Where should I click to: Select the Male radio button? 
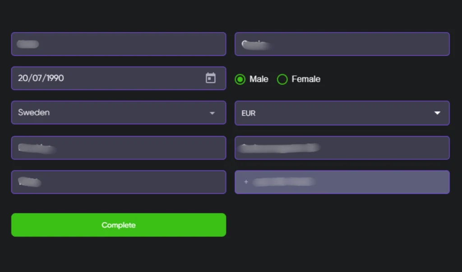[240, 79]
